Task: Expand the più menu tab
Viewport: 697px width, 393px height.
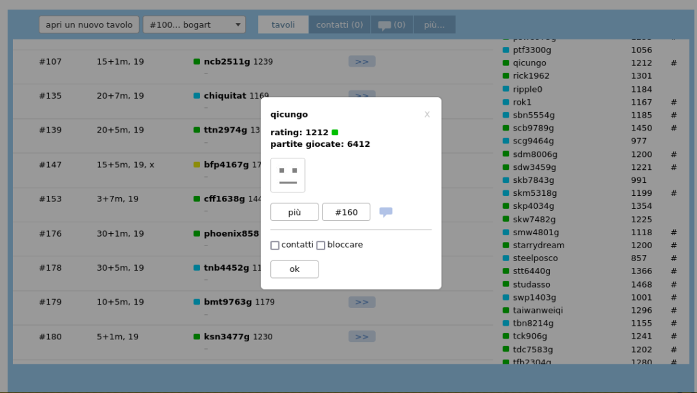Action: click(434, 25)
